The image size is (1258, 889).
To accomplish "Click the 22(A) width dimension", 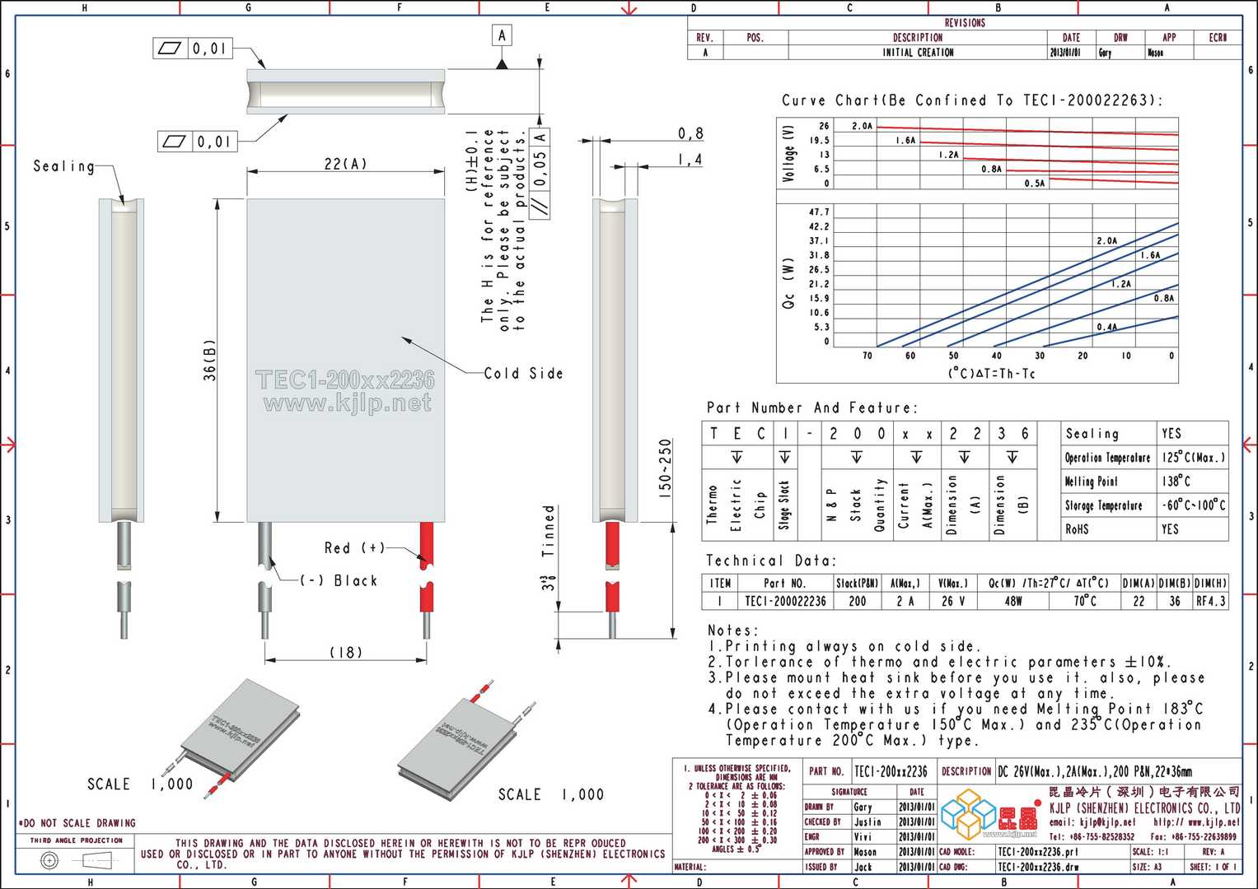I will click(345, 164).
